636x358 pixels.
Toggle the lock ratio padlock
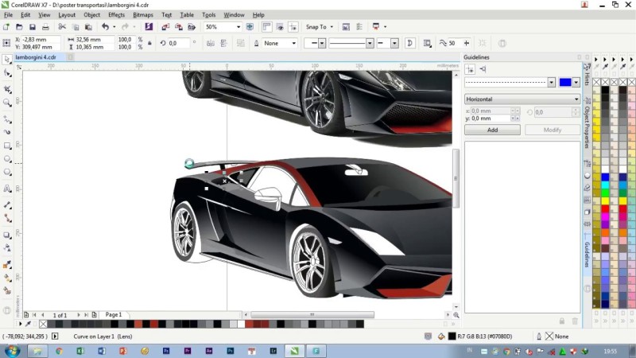(x=149, y=43)
